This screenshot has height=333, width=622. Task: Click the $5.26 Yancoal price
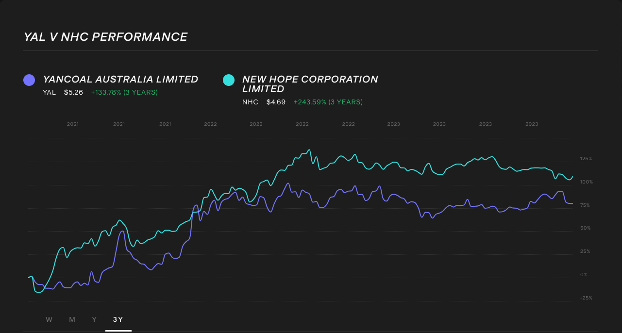click(73, 92)
